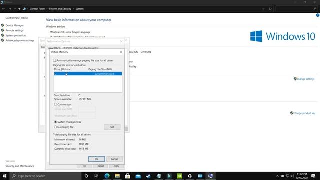Open Cortana from the taskbar
The height and width of the screenshot is (180, 320).
(x=86, y=176)
